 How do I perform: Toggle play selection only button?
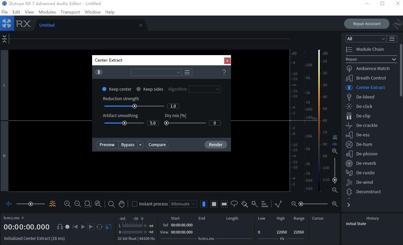91,227
